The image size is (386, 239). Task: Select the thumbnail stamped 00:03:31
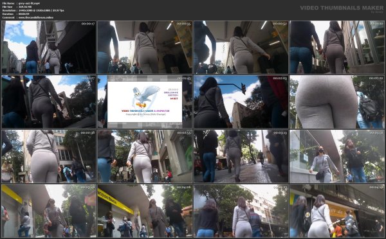[337, 156]
